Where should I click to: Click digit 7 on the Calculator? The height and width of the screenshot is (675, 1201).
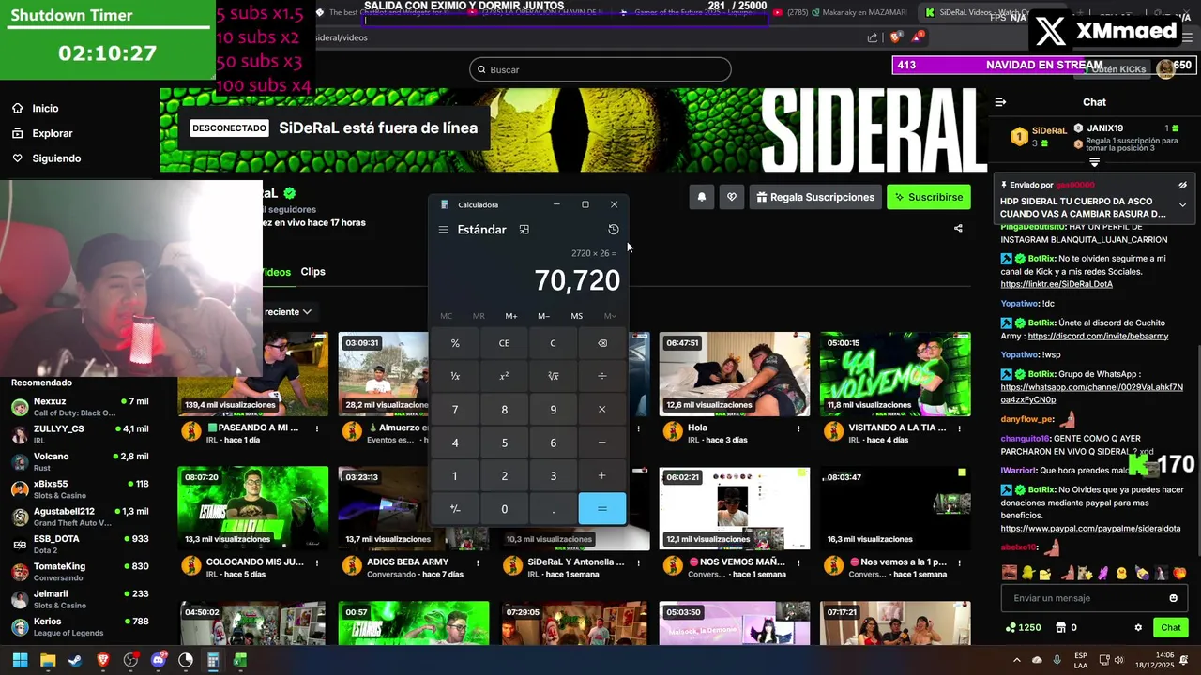[455, 410]
